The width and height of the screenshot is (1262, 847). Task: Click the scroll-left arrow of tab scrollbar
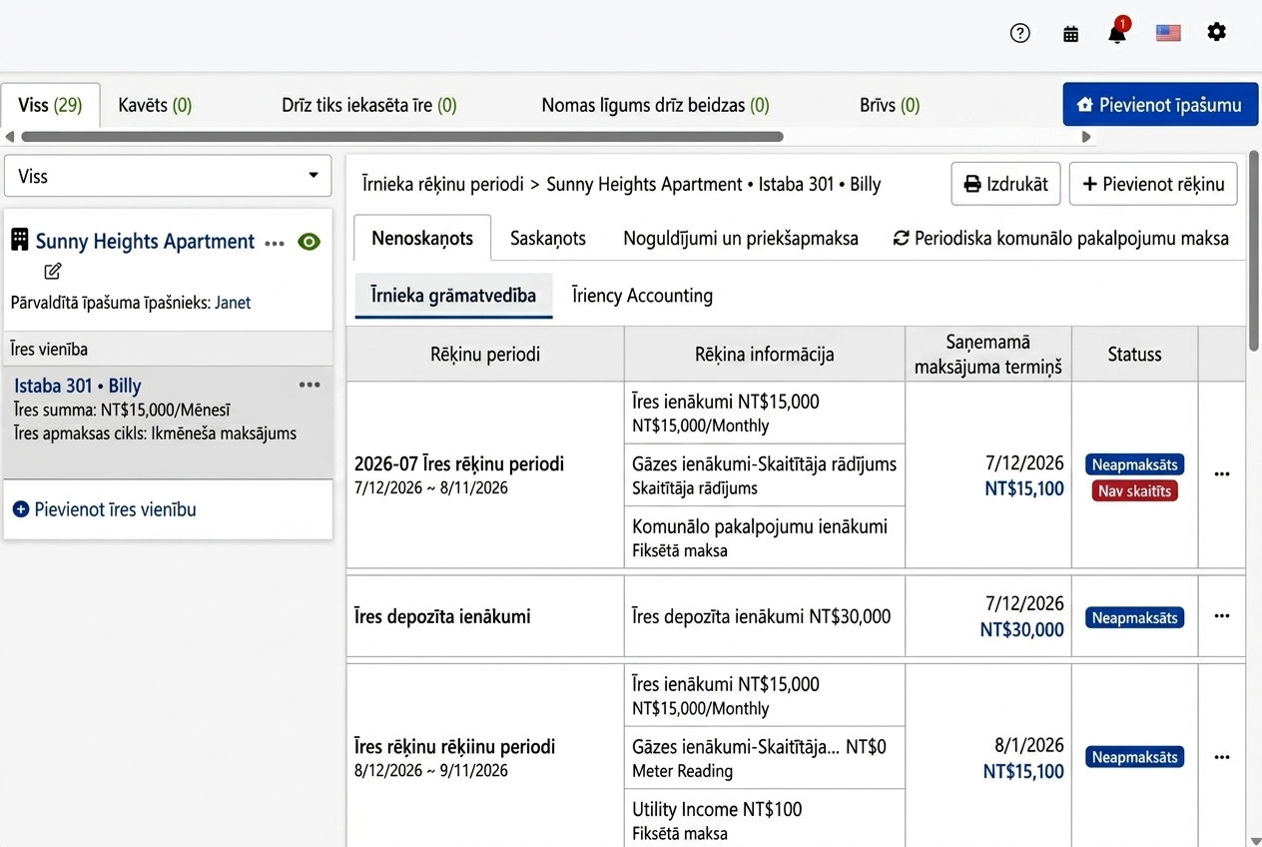[10, 137]
